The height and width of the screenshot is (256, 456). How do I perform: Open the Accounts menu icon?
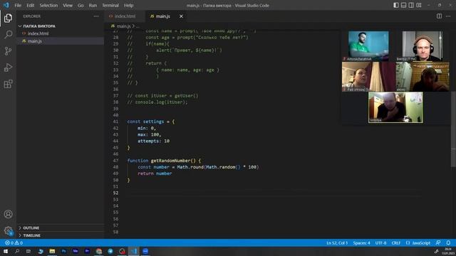click(8, 214)
